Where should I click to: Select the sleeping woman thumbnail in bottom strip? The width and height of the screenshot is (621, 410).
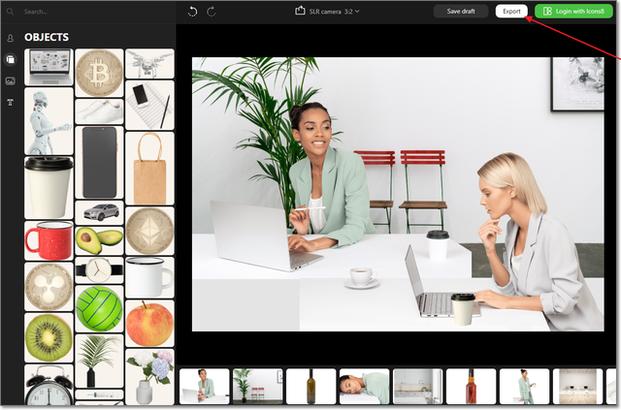click(364, 386)
